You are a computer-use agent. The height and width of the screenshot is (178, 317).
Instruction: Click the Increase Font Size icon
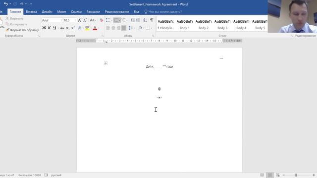pos(80,20)
